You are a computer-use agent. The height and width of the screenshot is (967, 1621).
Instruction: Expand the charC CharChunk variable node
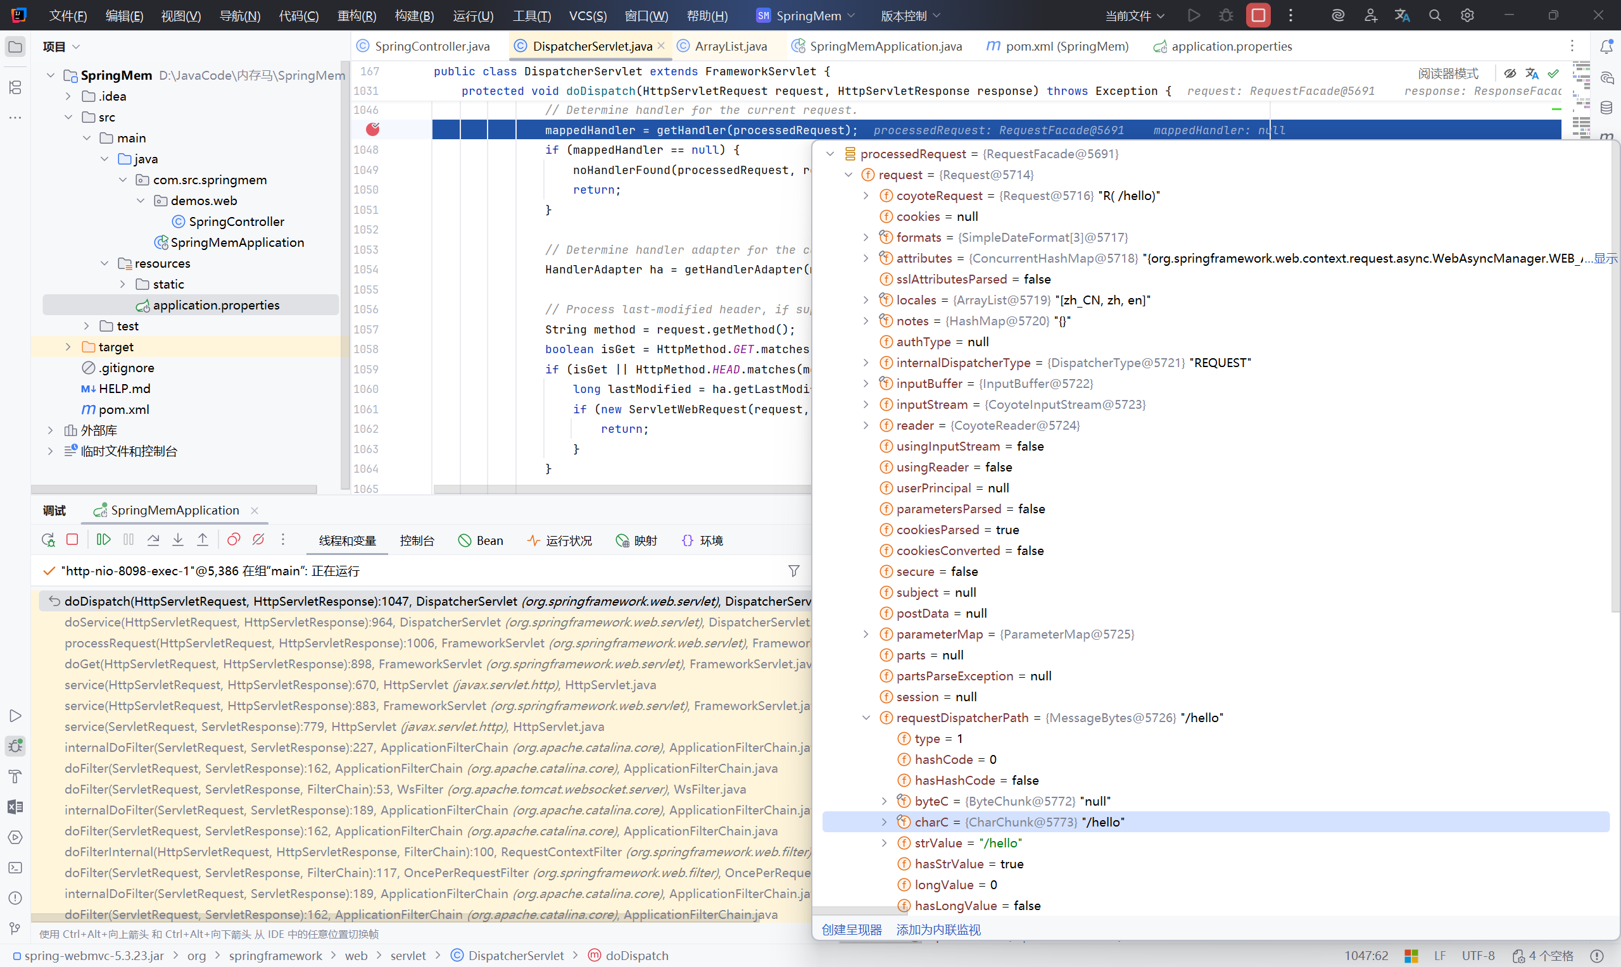click(x=884, y=821)
